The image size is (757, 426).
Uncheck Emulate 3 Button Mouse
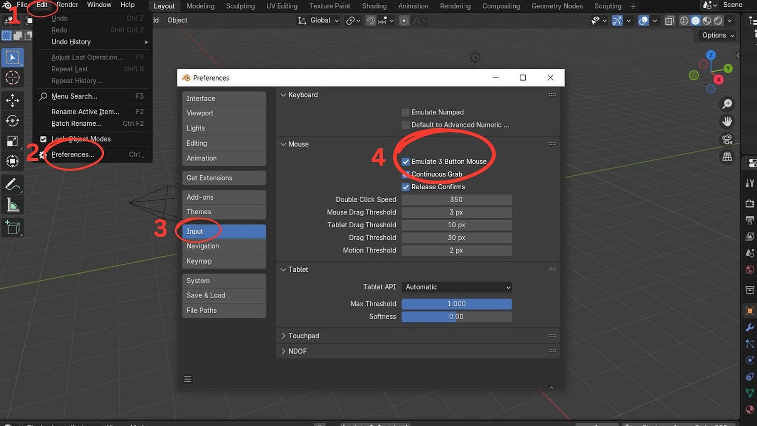point(406,162)
